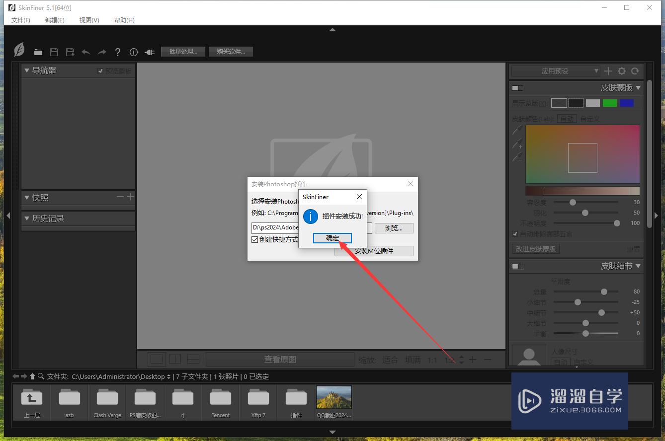The image size is (665, 441).
Task: Select the green mask display swatch
Action: [x=610, y=103]
